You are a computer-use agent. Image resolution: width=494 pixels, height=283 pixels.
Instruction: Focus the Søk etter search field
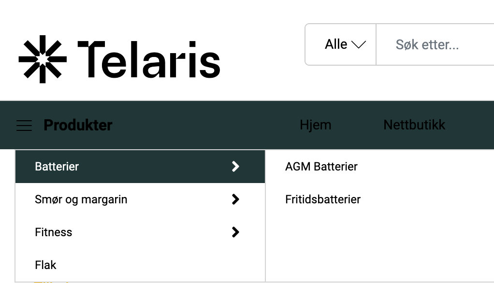tap(435, 45)
